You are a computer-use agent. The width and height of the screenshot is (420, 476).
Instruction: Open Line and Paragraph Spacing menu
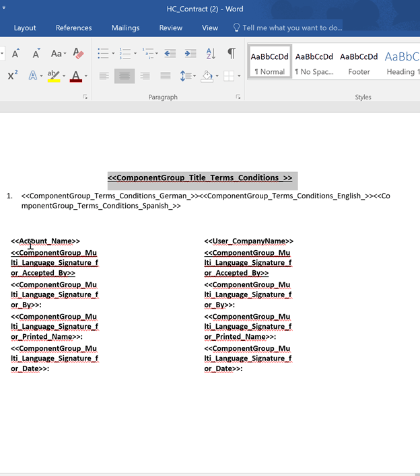tap(188, 75)
